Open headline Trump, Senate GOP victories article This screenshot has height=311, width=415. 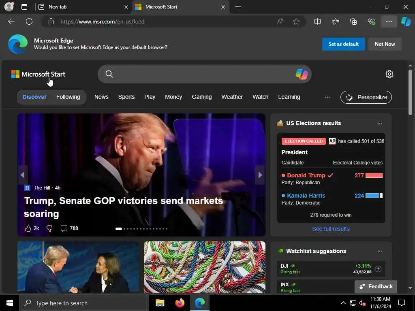click(124, 207)
